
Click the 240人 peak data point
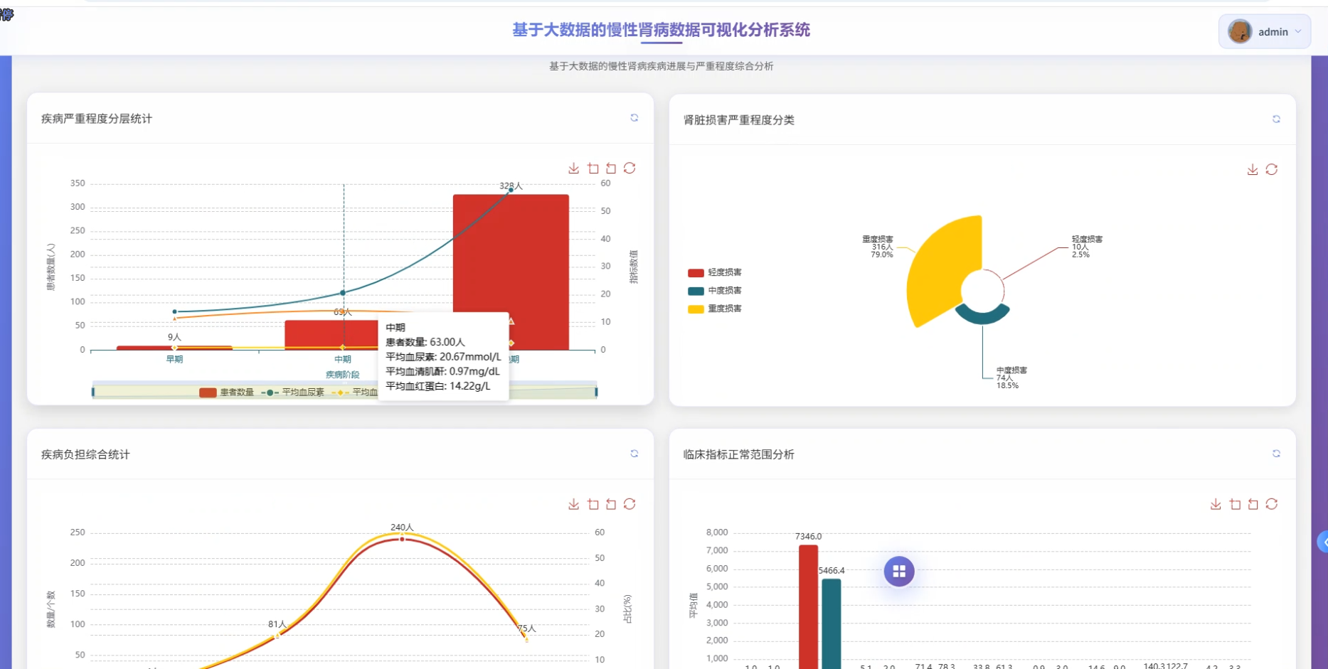pos(402,539)
